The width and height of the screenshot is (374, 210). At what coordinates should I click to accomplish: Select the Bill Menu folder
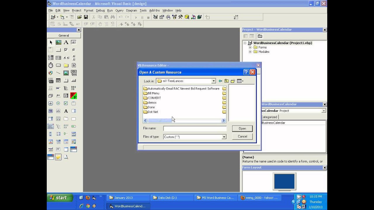(151, 93)
